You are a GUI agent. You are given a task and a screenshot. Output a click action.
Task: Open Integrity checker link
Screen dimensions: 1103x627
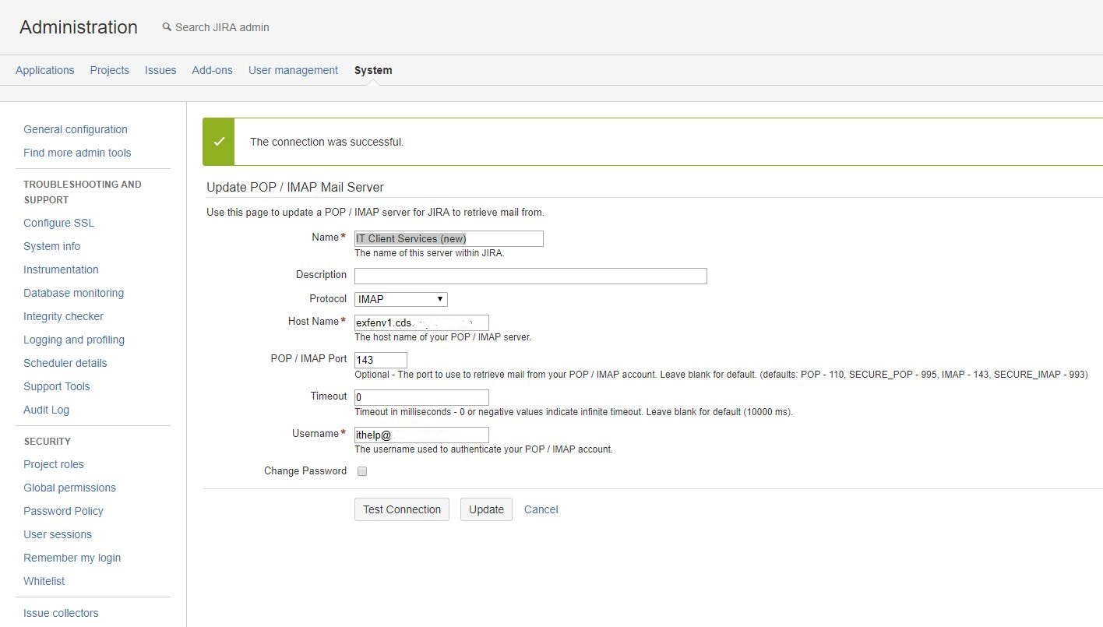pos(63,316)
